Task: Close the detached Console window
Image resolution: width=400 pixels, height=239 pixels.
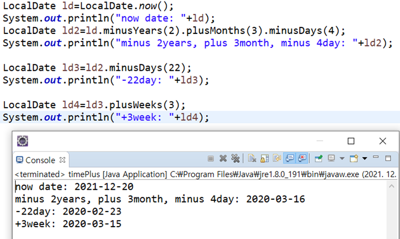Action: click(383, 141)
